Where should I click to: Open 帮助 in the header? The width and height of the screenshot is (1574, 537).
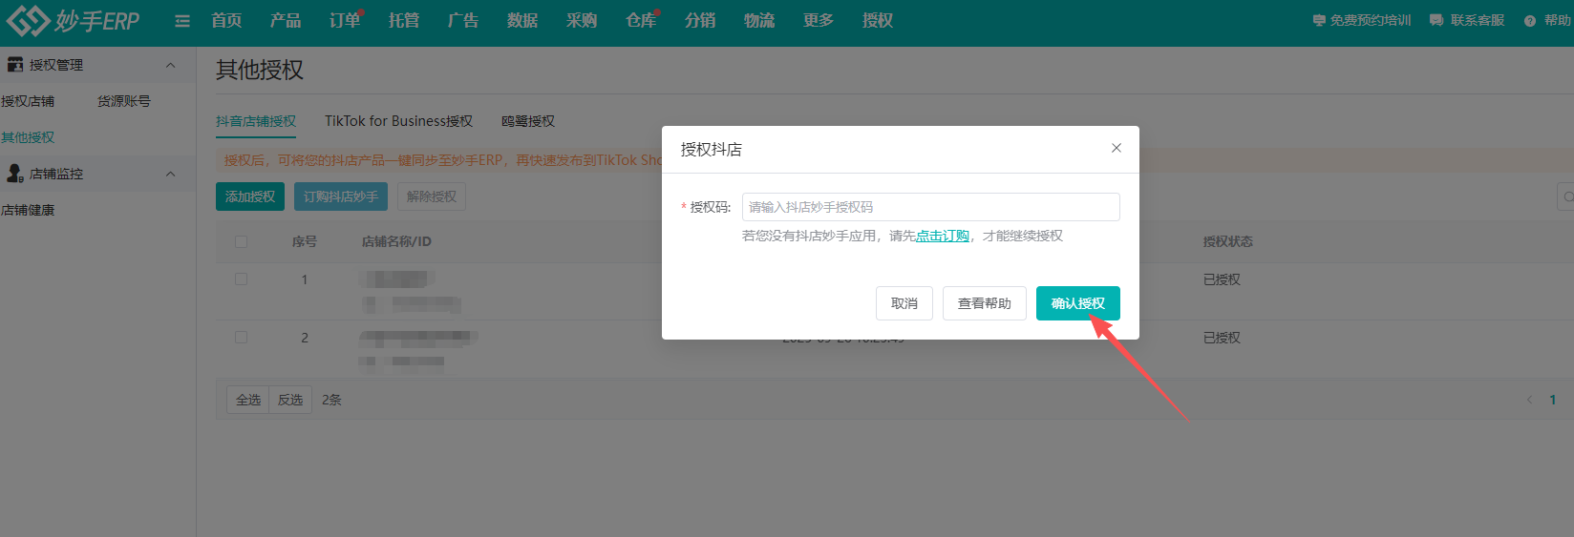click(x=1548, y=20)
